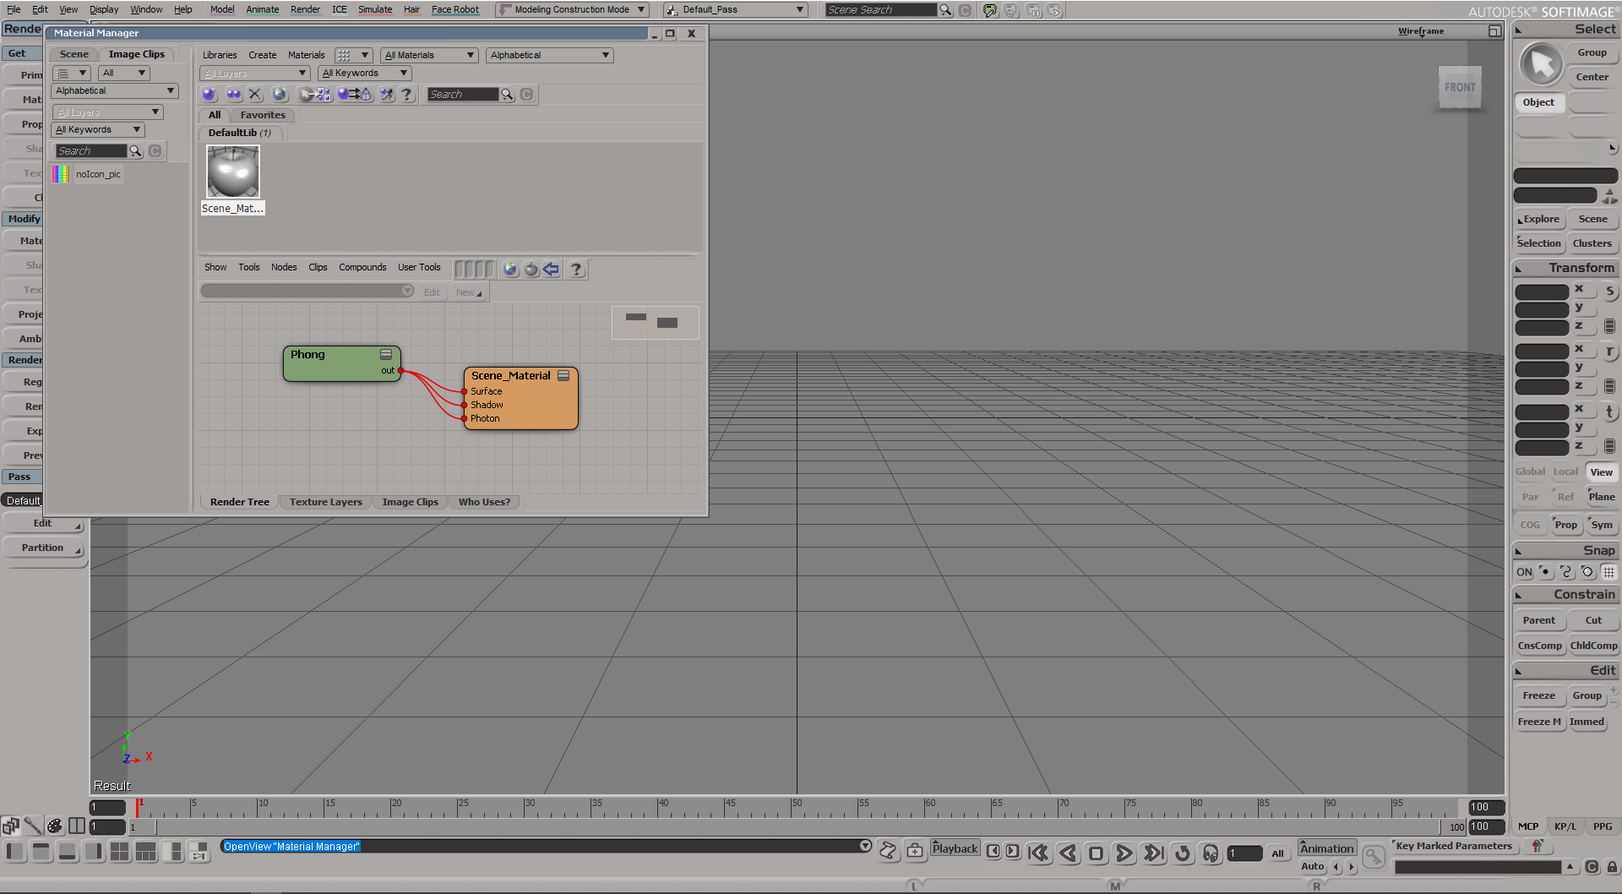Image resolution: width=1622 pixels, height=894 pixels.
Task: Click the Scene Search input field
Action: 881,10
